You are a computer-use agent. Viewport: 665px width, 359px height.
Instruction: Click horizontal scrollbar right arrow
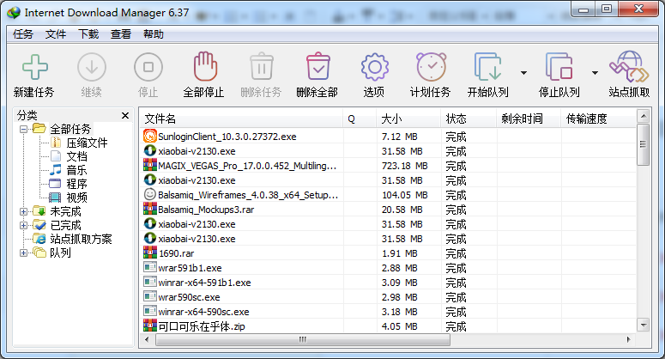628,339
